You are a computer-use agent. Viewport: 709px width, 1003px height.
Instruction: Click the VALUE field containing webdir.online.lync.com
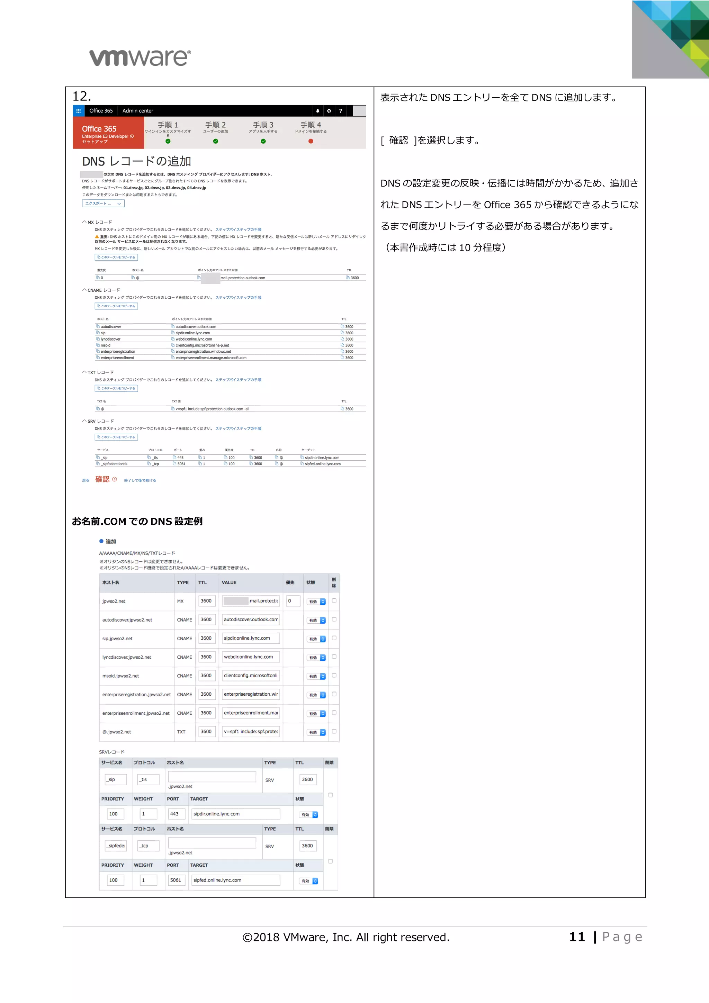[x=251, y=657]
